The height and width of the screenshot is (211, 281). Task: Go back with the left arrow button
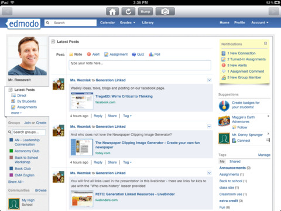click(x=7, y=12)
